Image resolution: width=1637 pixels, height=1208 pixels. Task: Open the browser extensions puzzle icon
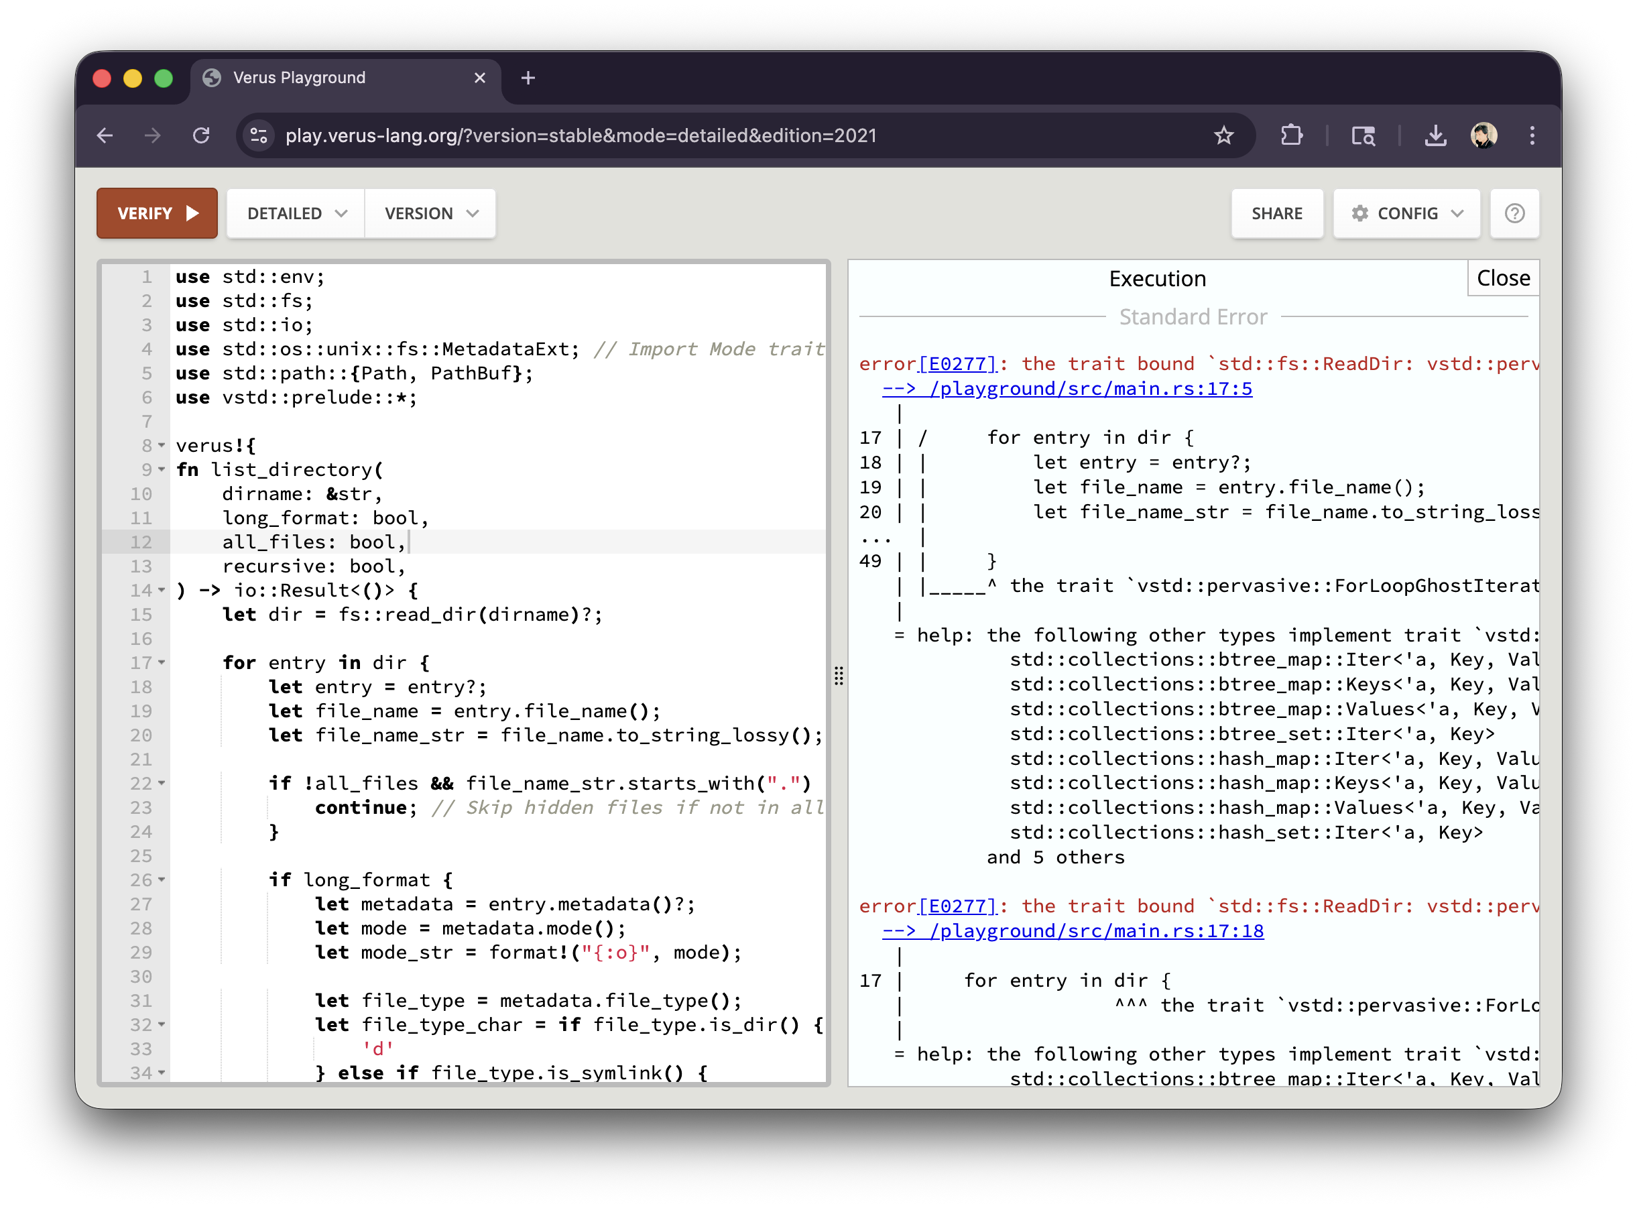[x=1291, y=135]
